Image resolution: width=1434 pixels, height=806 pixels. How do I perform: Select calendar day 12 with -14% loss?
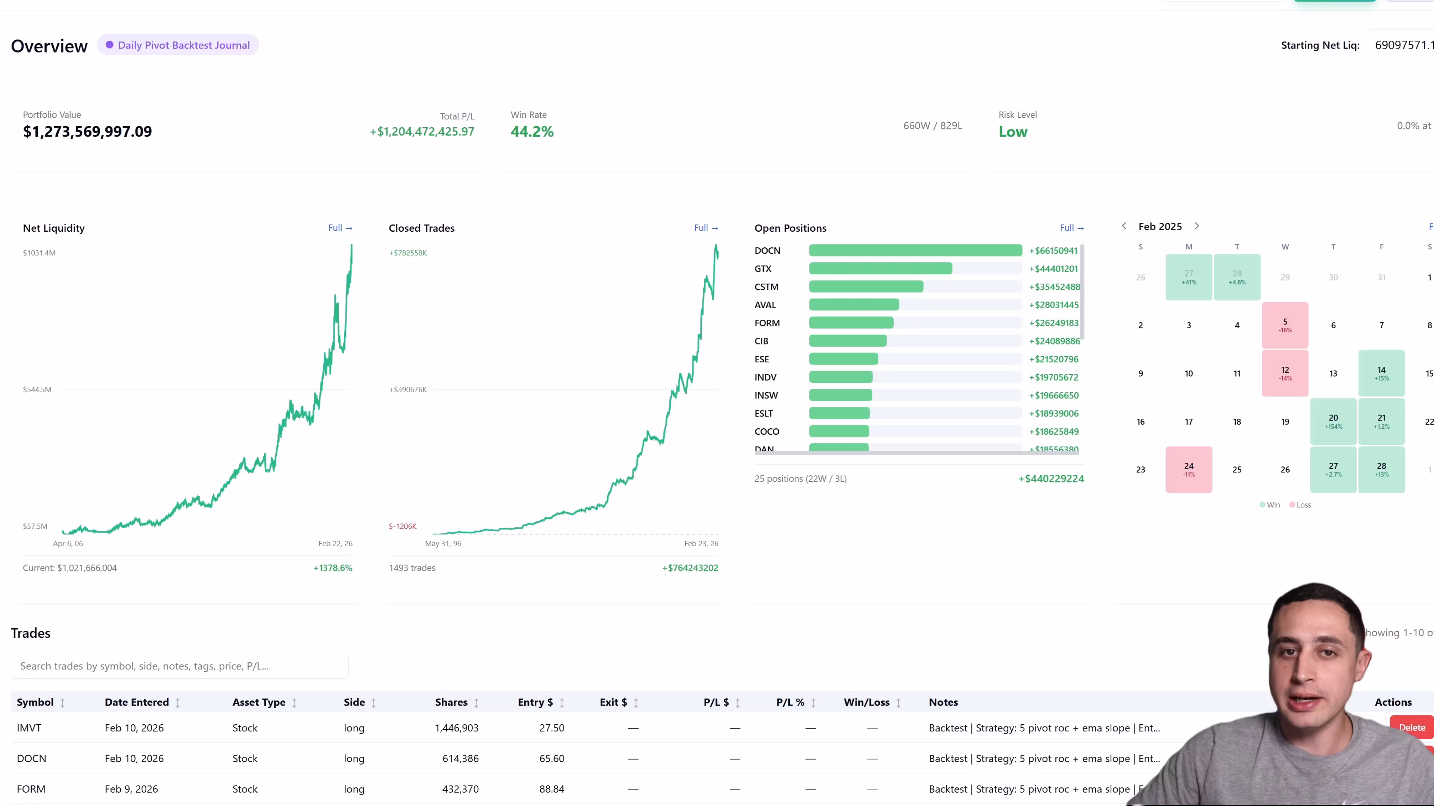click(1285, 373)
